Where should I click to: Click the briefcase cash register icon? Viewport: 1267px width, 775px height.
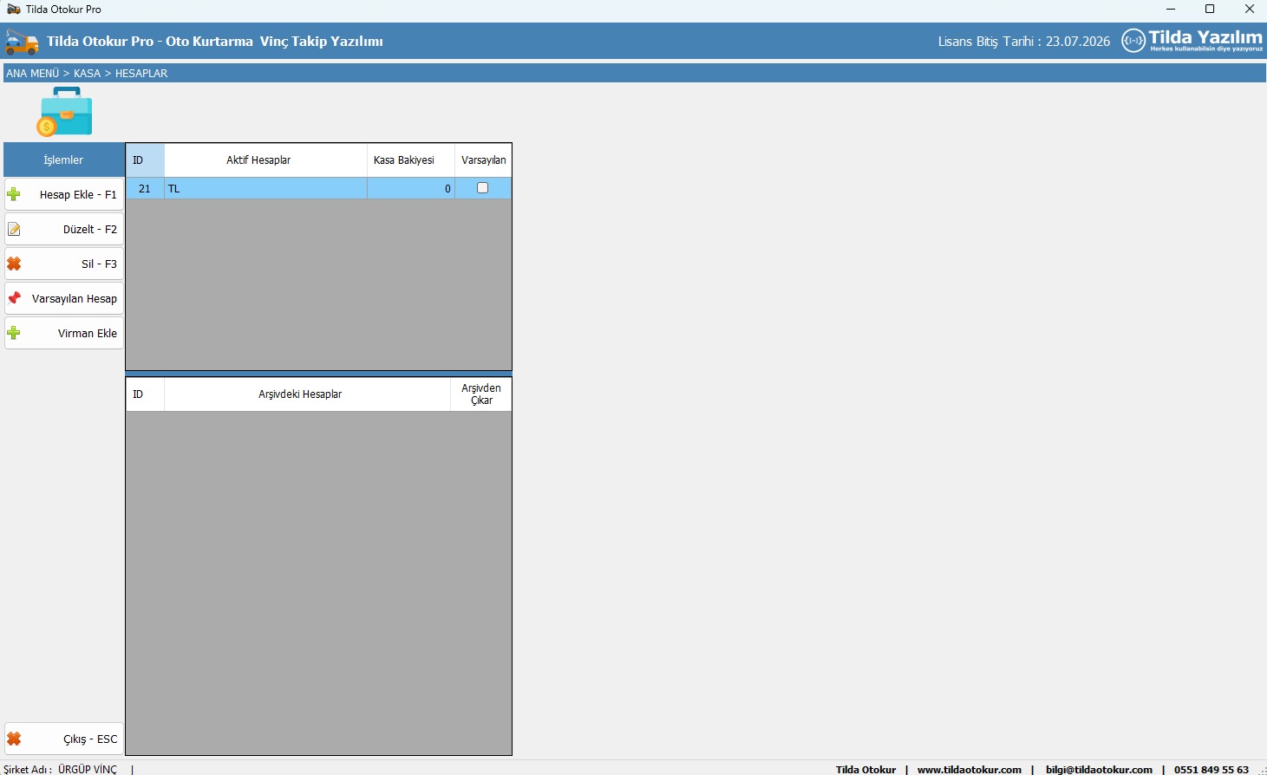click(64, 112)
